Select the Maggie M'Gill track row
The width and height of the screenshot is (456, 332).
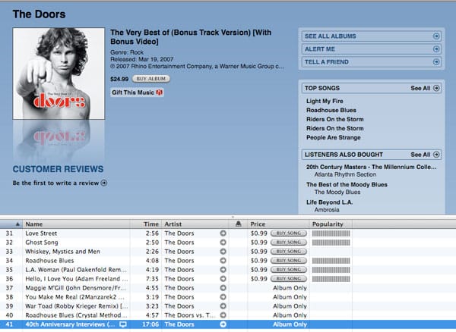[x=228, y=288]
